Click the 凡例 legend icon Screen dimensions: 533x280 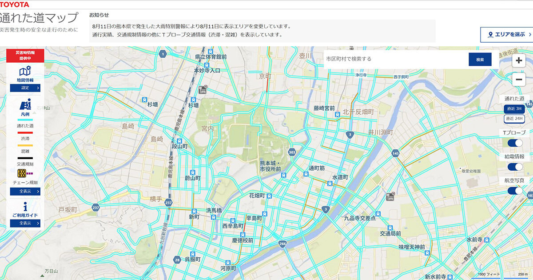tap(25, 105)
